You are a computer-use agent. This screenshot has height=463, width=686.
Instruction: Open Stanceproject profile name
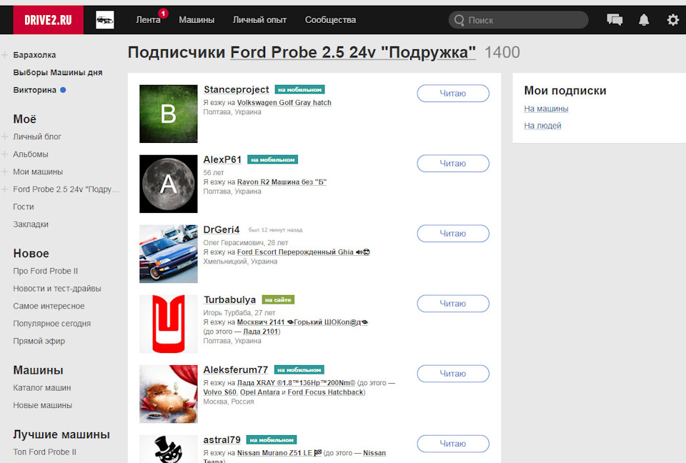click(237, 89)
